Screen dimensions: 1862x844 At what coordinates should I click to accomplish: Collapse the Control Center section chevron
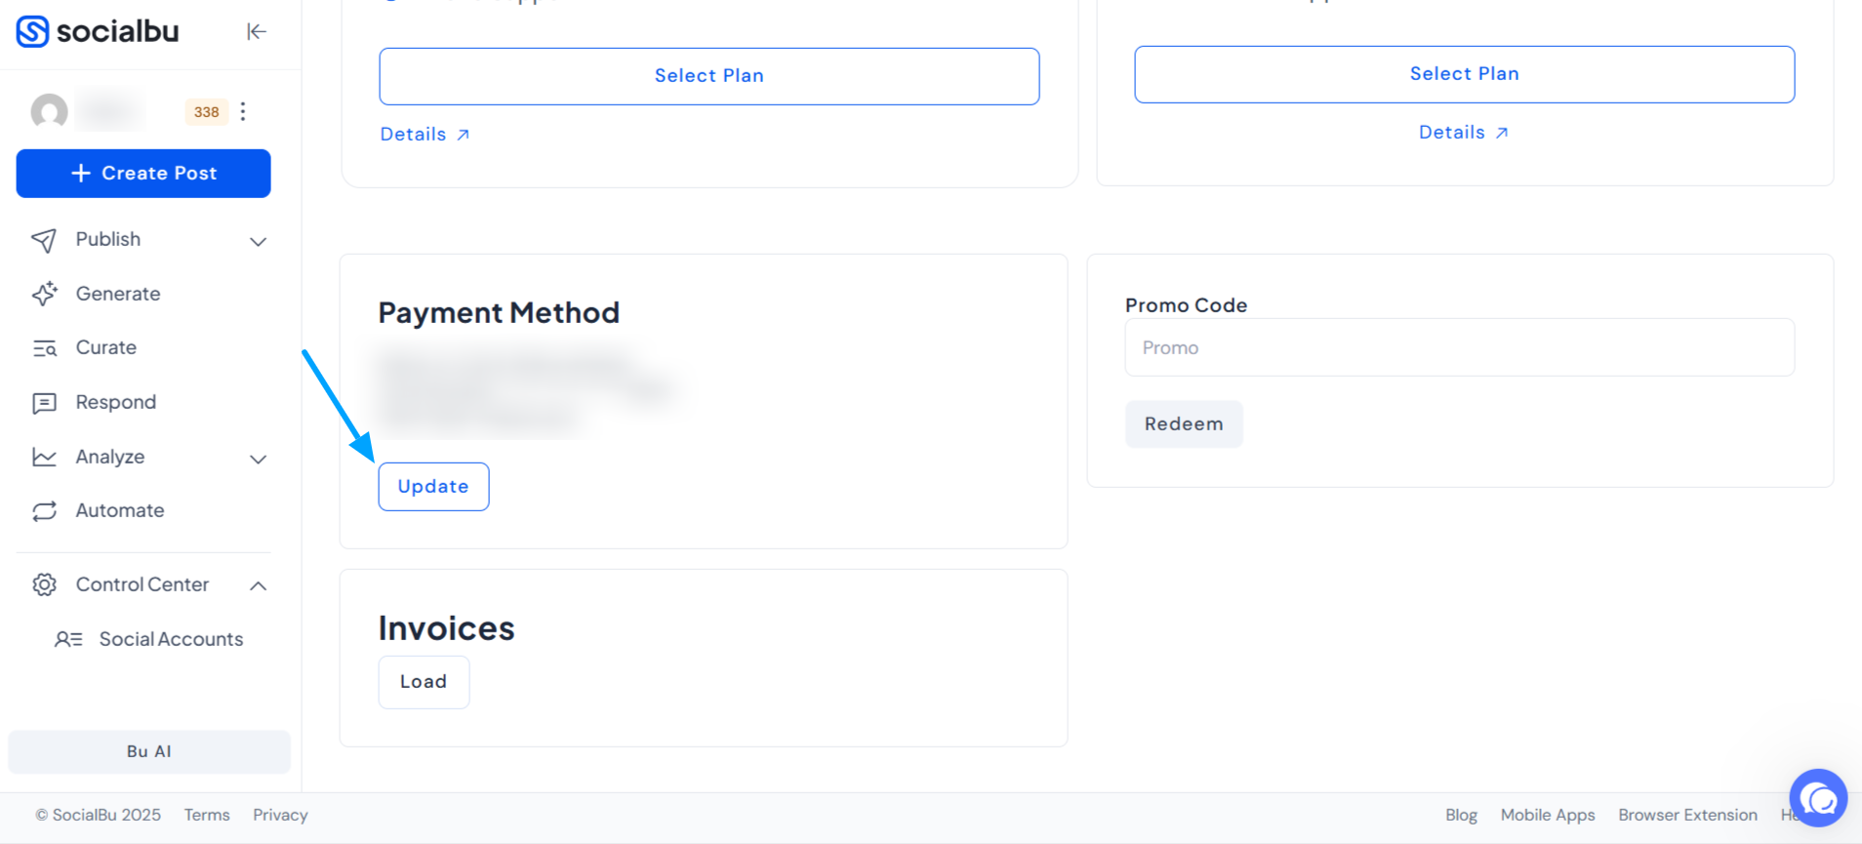pyautogui.click(x=258, y=585)
